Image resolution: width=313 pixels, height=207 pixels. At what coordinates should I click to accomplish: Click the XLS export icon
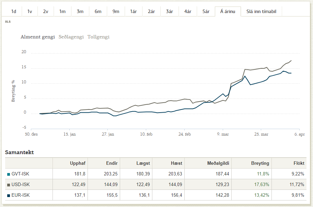pyautogui.click(x=8, y=21)
